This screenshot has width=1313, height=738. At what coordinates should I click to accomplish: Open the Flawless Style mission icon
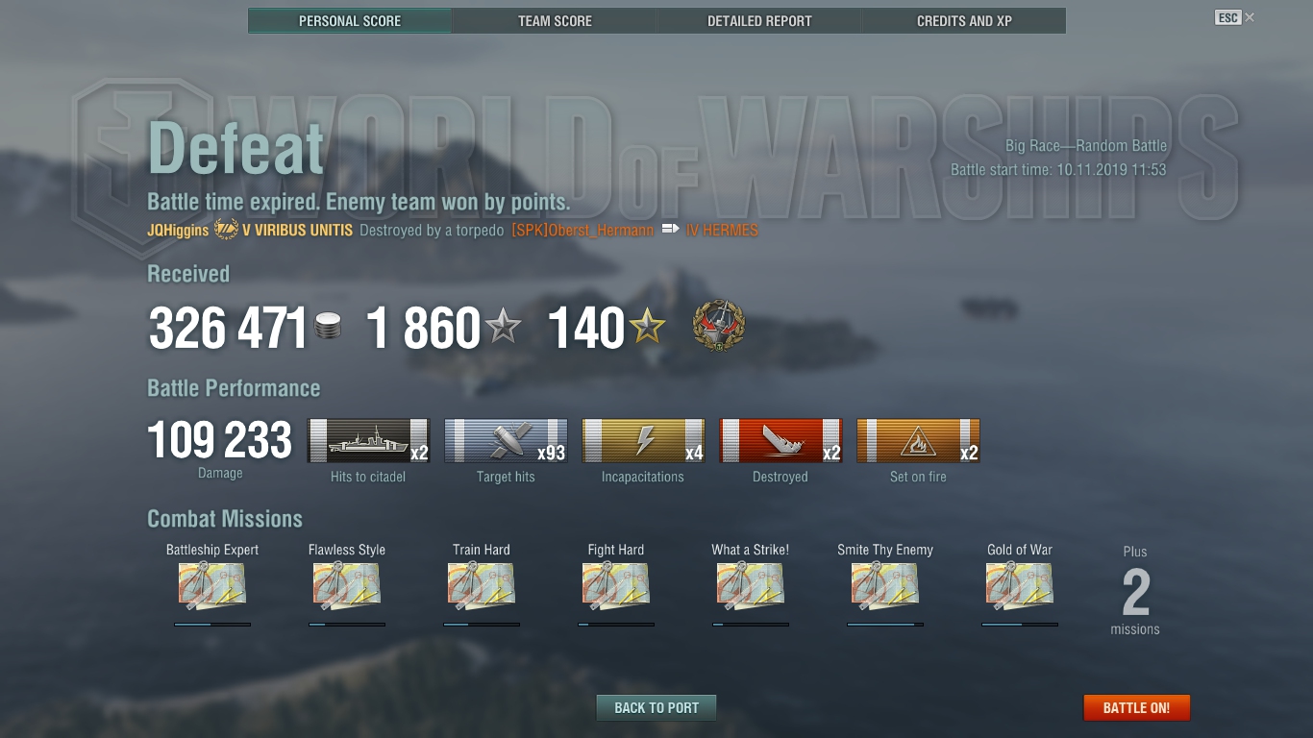point(347,586)
